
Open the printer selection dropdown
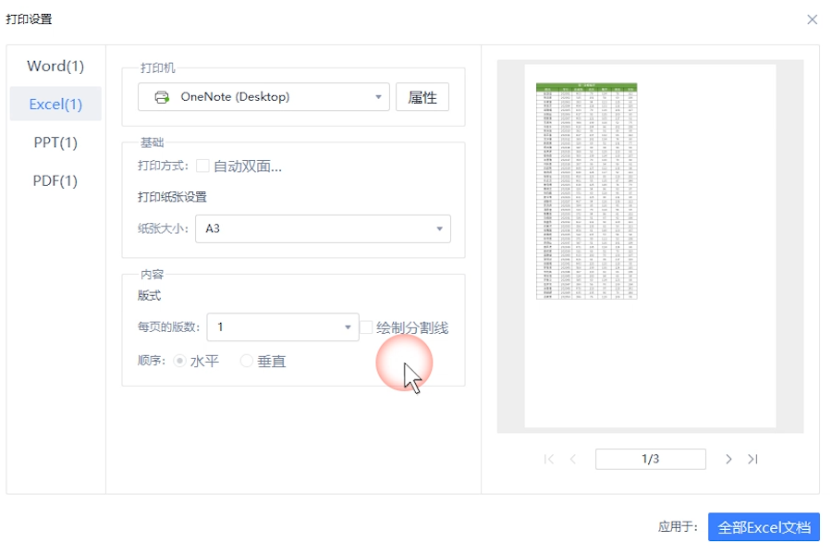[377, 96]
